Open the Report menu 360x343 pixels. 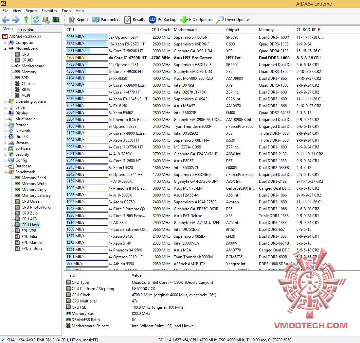tap(31, 11)
